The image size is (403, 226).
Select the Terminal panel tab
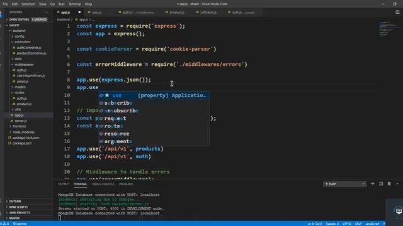click(x=81, y=184)
